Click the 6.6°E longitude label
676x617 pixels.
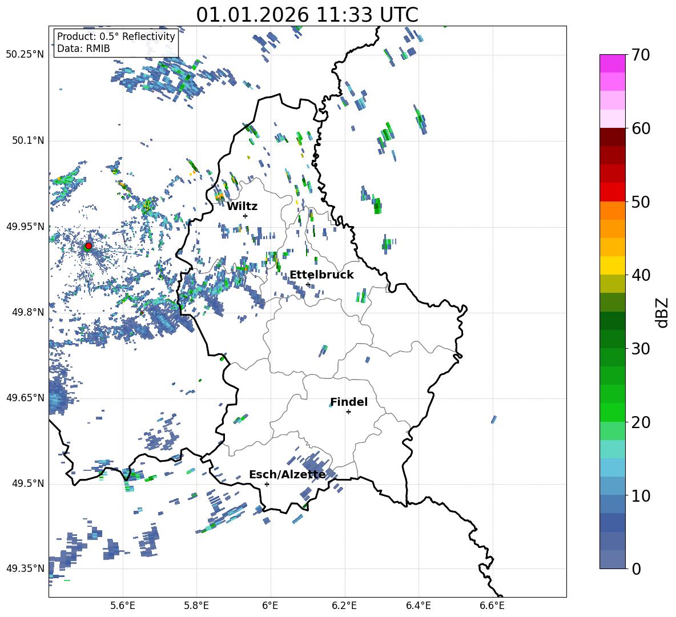click(492, 606)
